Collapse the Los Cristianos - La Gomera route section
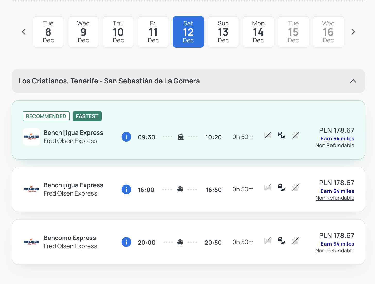Image resolution: width=375 pixels, height=284 pixels. 353,81
